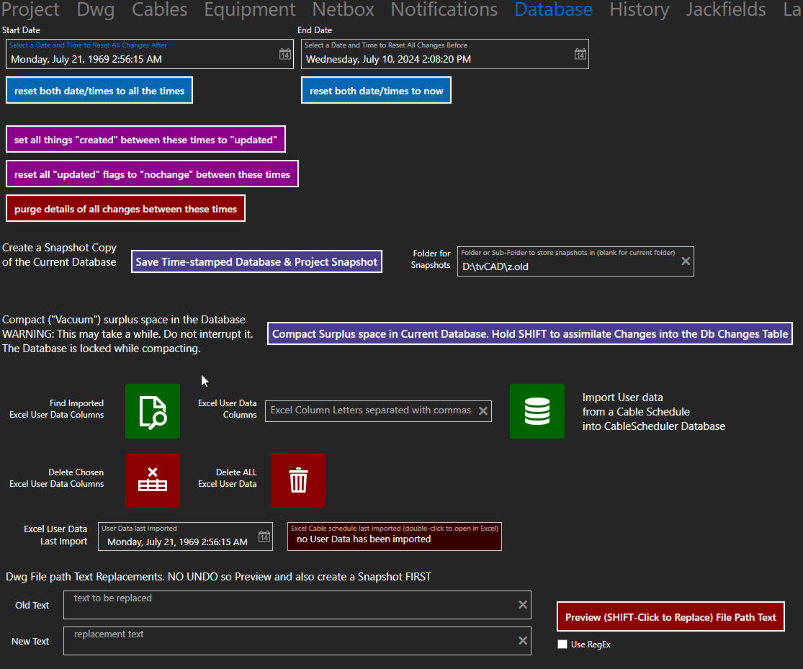Clear the Old Text field
803x669 pixels.
523,605
